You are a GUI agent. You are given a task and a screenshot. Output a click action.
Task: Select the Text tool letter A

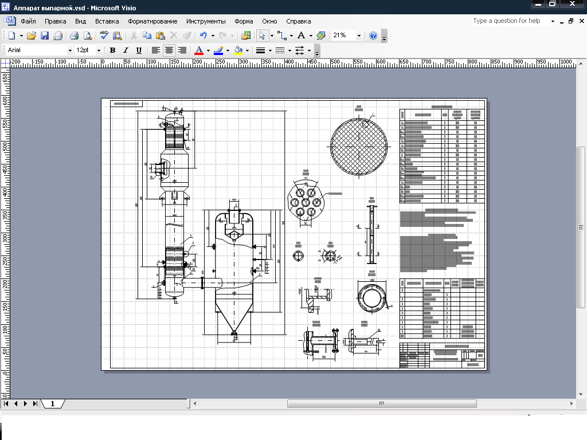pyautogui.click(x=301, y=36)
